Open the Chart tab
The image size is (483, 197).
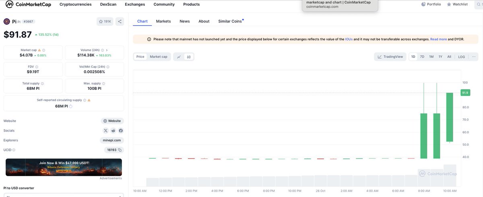click(142, 21)
